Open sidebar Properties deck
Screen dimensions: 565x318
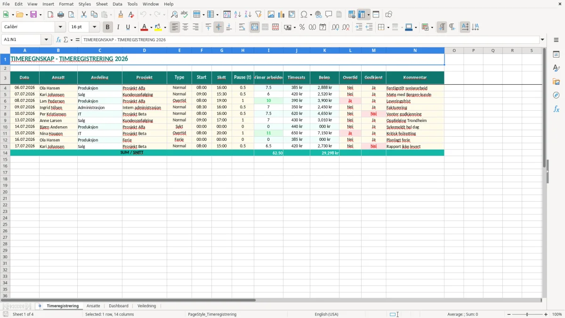click(x=556, y=55)
